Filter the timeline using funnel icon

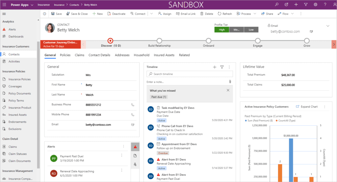click(222, 67)
